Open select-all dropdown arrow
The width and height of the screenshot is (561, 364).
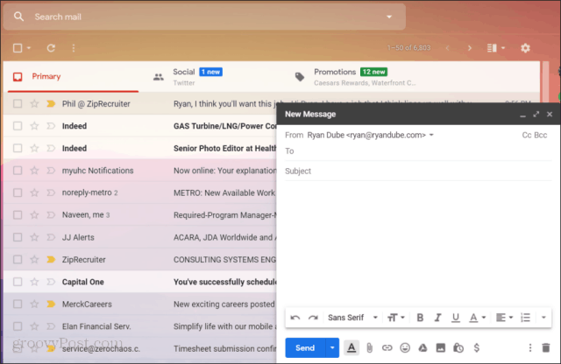(29, 48)
